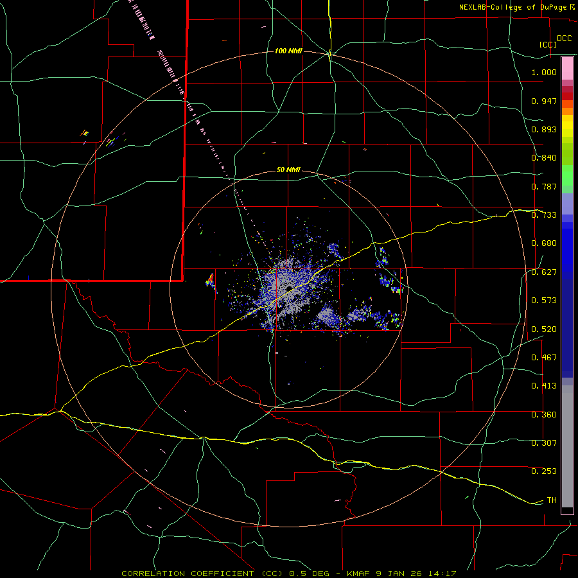Pick the red segment of the color bar

coord(567,96)
